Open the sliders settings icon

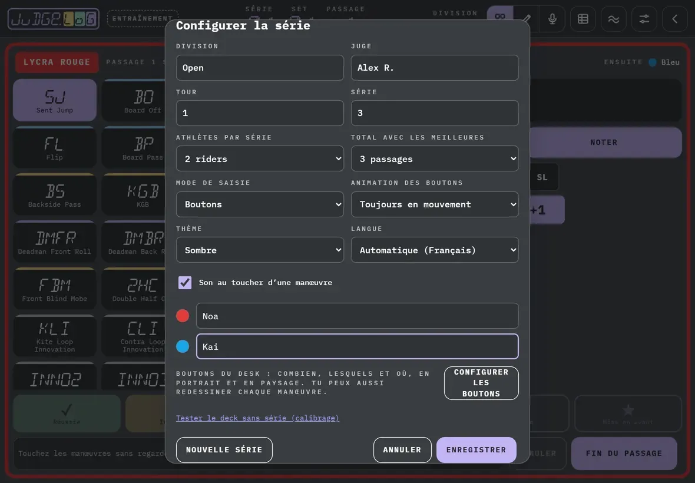[644, 19]
